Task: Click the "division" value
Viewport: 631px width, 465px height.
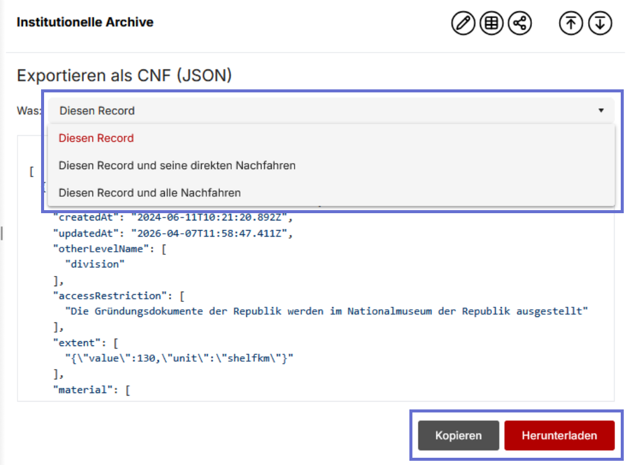Action: 95,264
